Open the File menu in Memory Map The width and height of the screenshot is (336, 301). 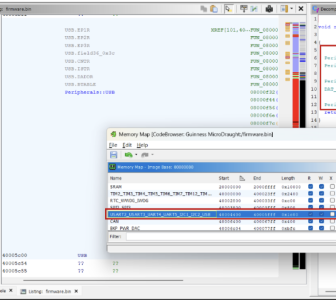point(113,145)
